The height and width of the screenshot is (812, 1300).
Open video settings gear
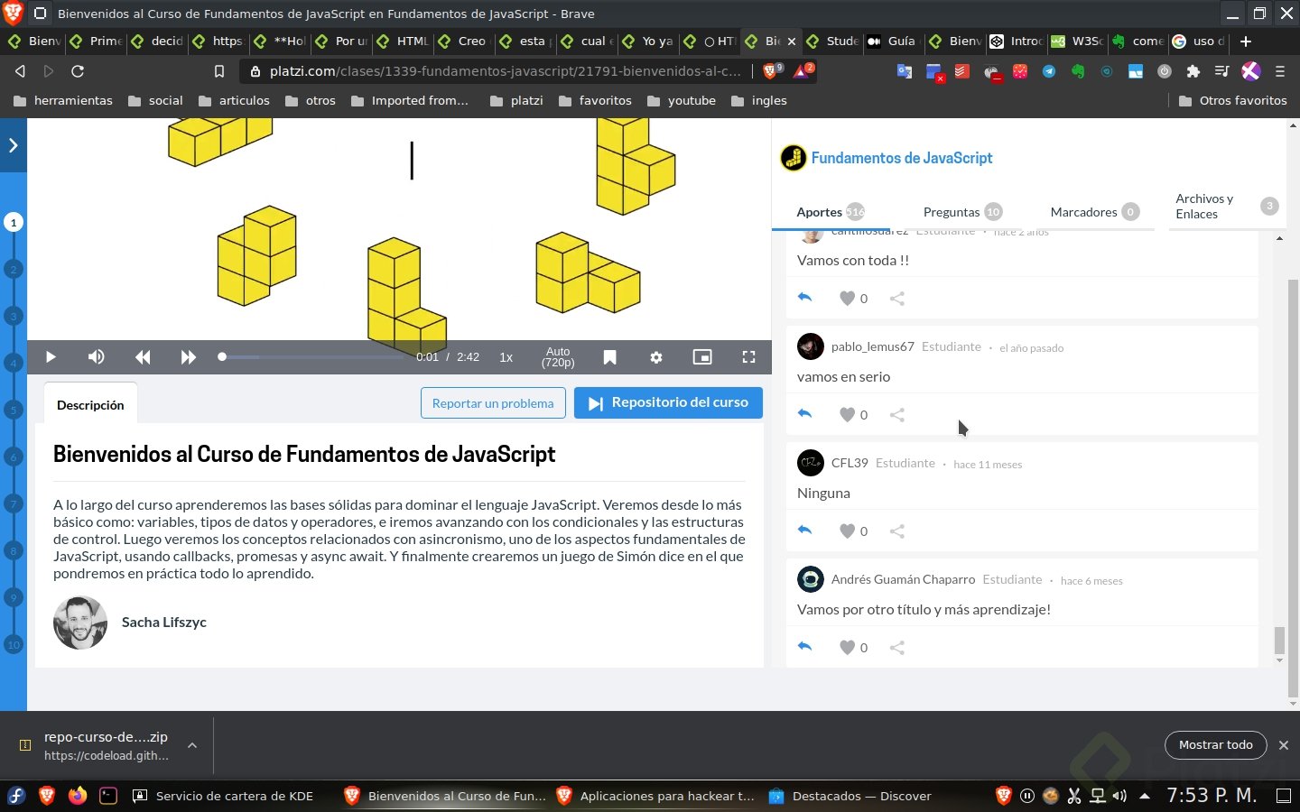pyautogui.click(x=656, y=357)
